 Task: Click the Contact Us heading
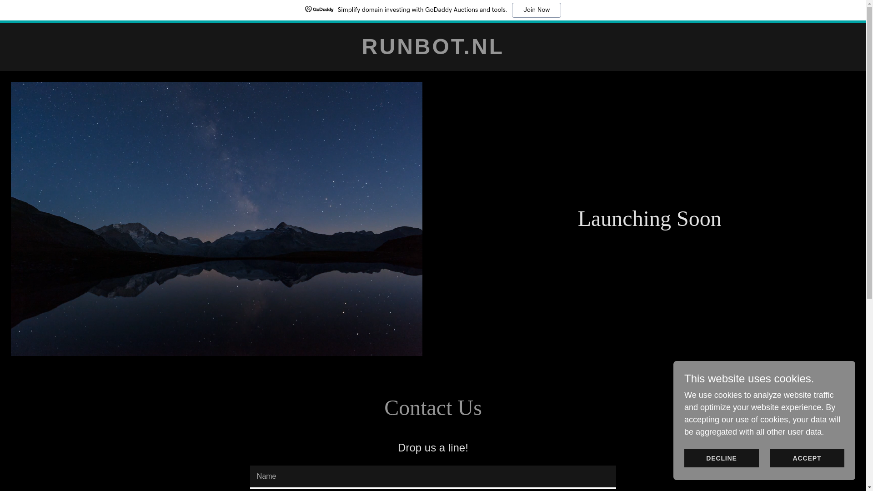coord(433,408)
